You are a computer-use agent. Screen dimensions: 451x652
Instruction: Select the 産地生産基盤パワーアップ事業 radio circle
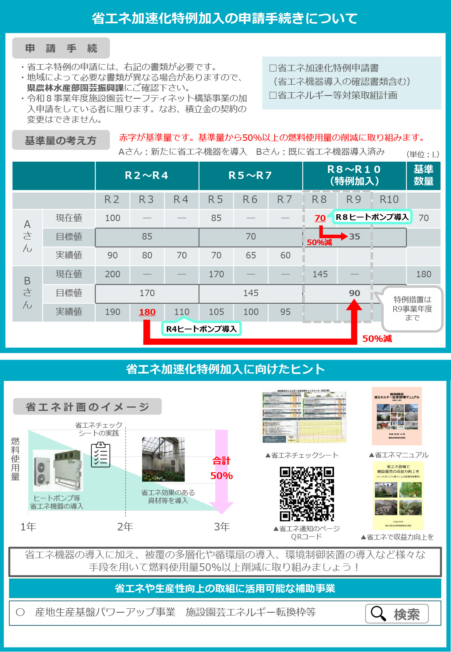tap(20, 612)
